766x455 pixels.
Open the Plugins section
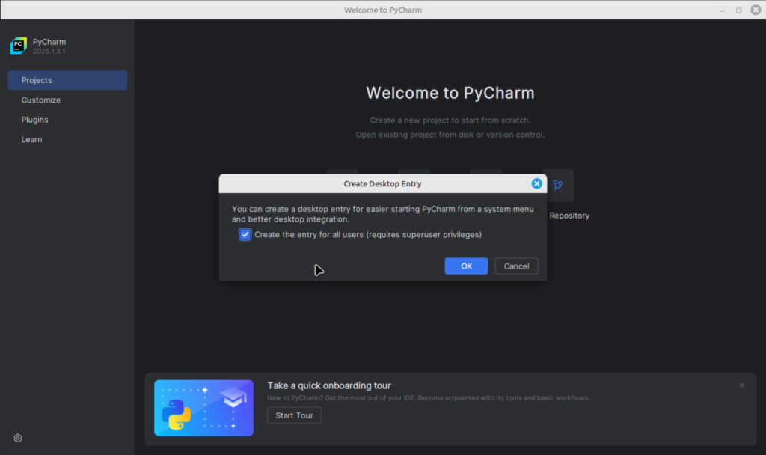(34, 119)
